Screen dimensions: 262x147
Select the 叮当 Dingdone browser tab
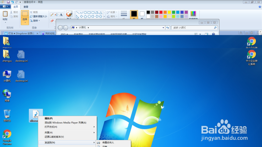21,33
